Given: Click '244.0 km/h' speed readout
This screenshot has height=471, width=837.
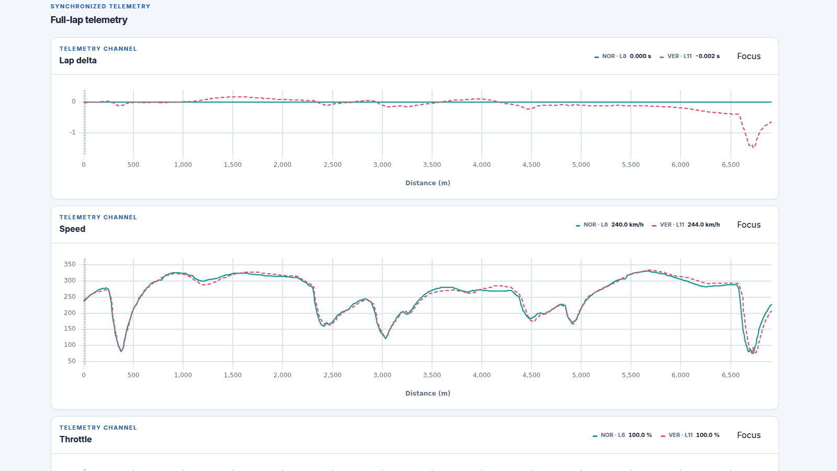Looking at the screenshot, I should coord(704,225).
